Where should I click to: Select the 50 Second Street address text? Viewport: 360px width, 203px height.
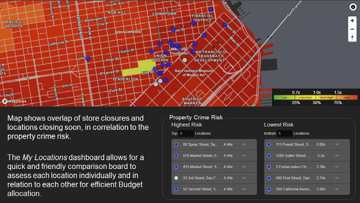pos(201,189)
